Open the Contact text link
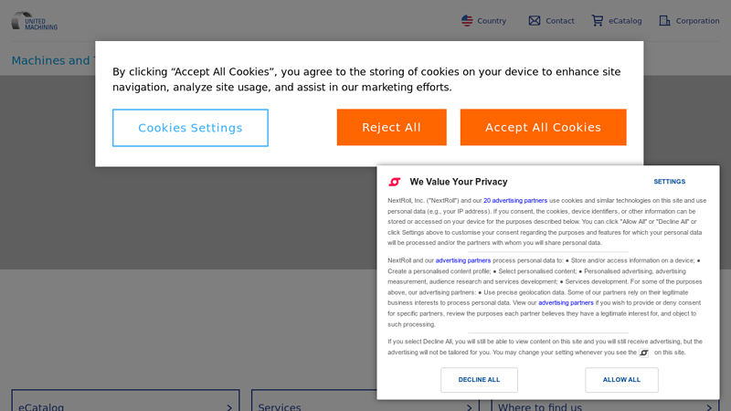731x411 pixels. coord(560,21)
